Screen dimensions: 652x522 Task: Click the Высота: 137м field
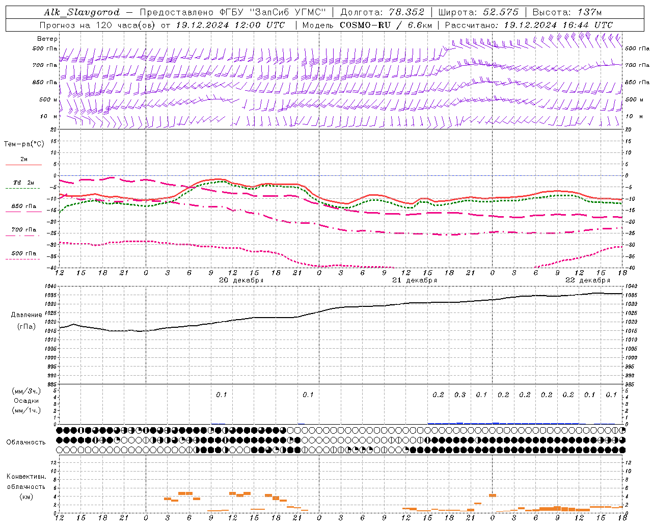pyautogui.click(x=567, y=12)
